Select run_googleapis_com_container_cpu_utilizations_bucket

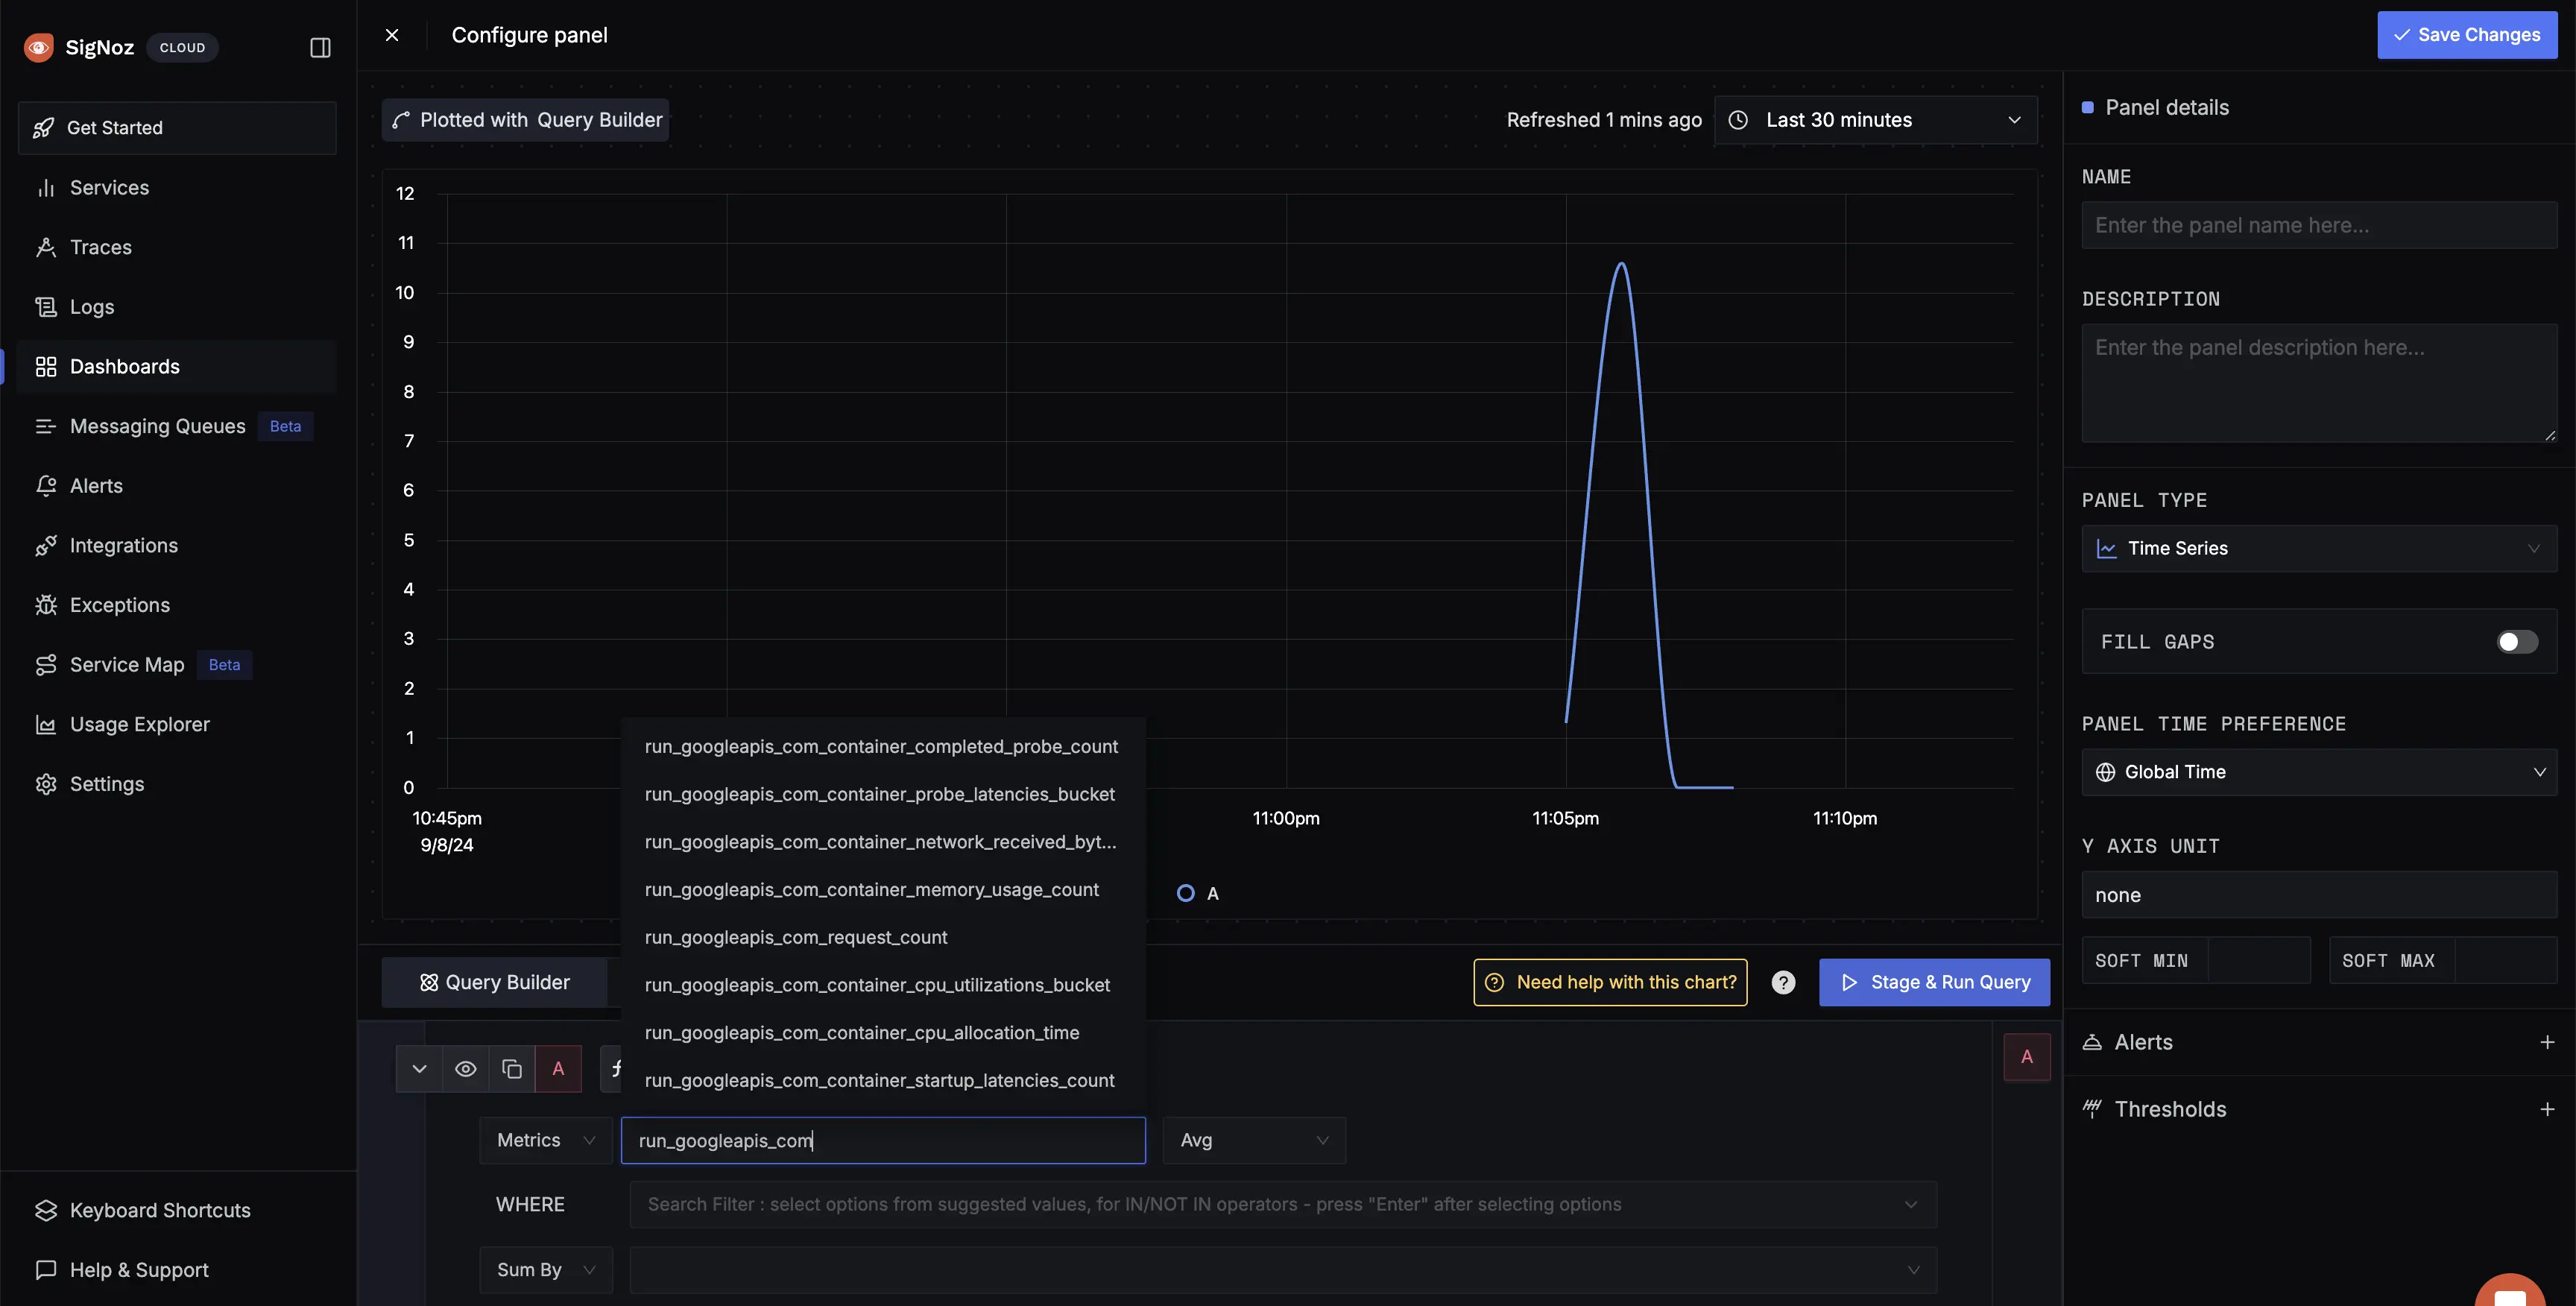point(883,986)
